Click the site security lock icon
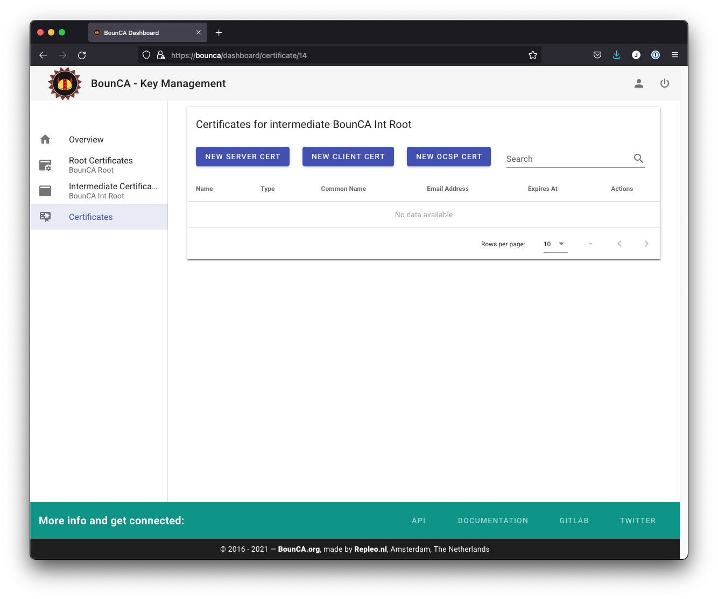 (160, 55)
